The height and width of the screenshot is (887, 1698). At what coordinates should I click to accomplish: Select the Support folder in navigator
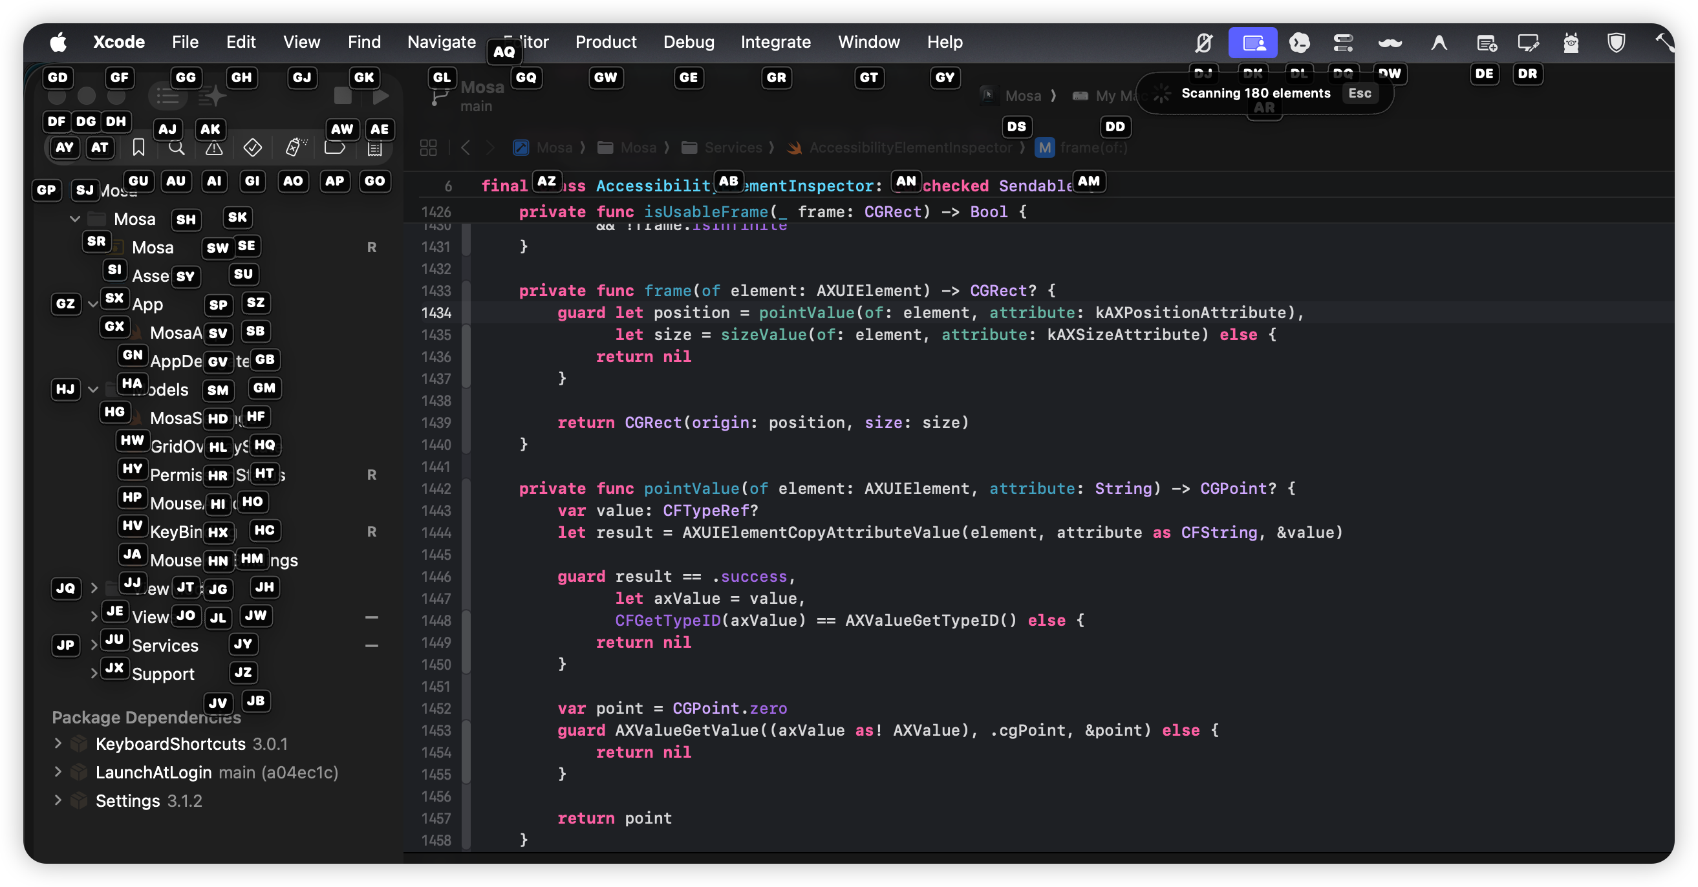click(163, 674)
